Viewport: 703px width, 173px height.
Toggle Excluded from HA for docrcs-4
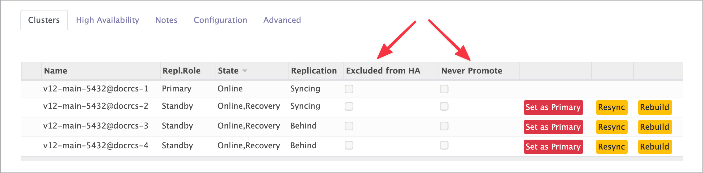(349, 145)
